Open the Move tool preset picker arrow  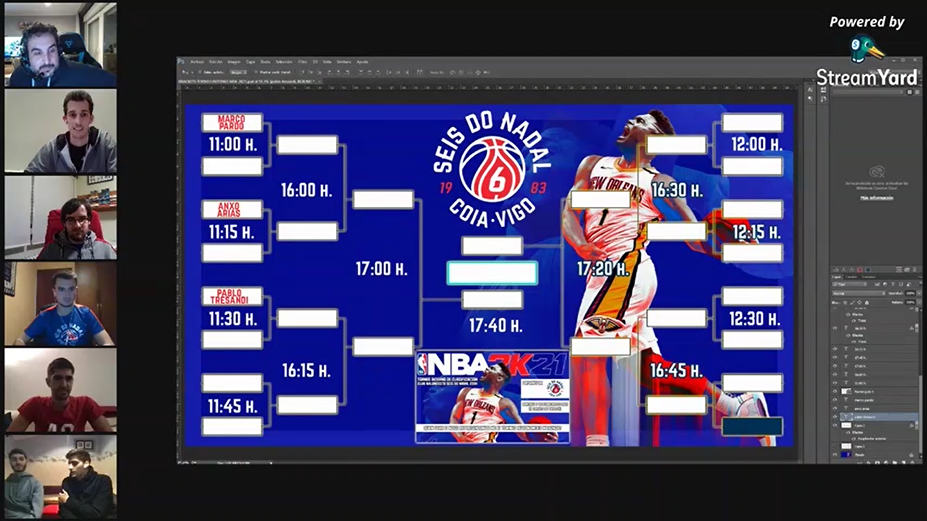[191, 73]
